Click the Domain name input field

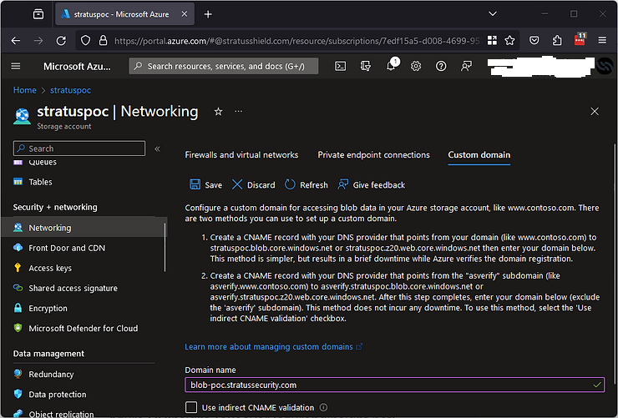(x=394, y=385)
